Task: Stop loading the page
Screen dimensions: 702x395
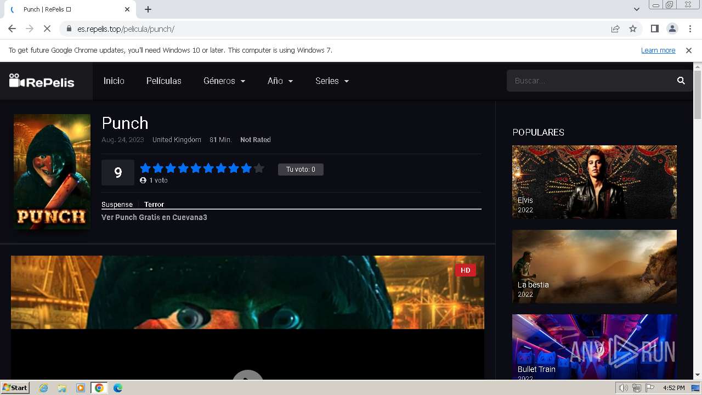Action: (x=47, y=29)
